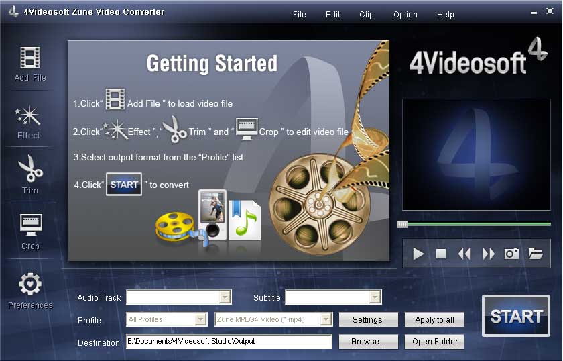Viewport: 563px width, 361px height.
Task: Take a snapshot with camera icon
Action: coord(512,254)
